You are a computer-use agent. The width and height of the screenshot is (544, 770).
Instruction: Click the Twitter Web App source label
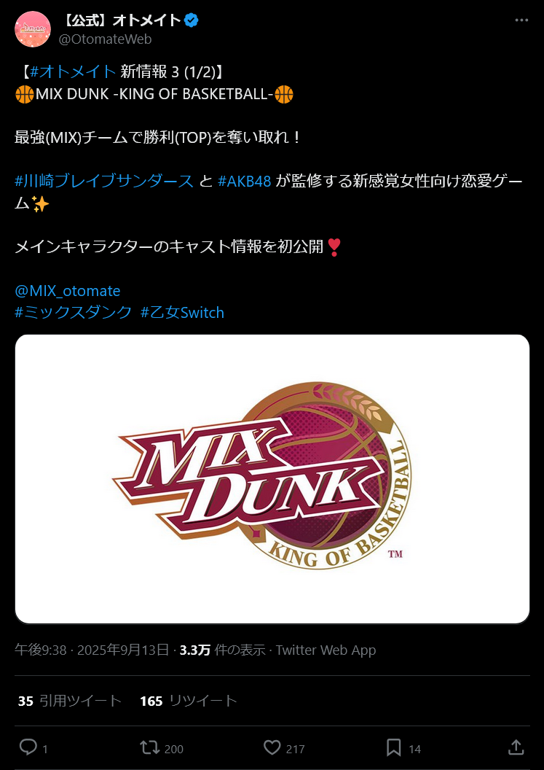tap(326, 650)
